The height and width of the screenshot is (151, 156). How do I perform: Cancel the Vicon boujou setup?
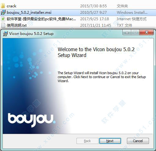(x=138, y=141)
